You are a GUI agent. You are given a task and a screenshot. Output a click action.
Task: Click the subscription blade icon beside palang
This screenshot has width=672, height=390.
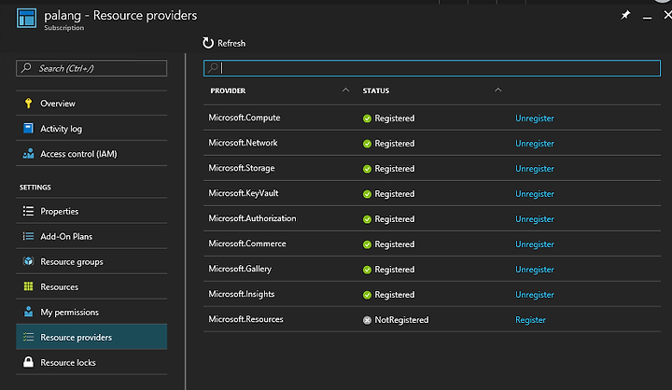(x=26, y=18)
